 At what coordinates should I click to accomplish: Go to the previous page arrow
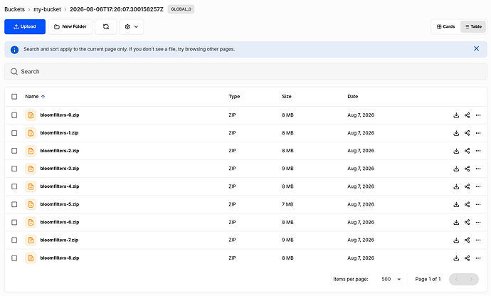pos(457,279)
